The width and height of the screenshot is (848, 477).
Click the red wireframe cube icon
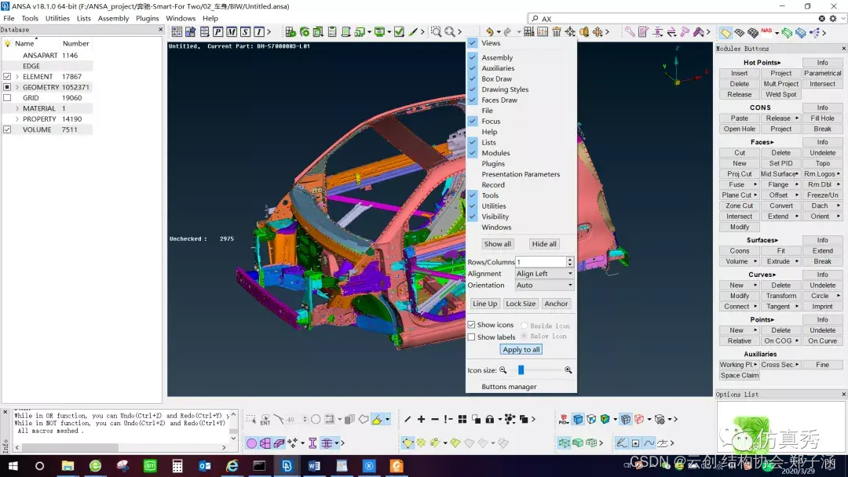(639, 419)
